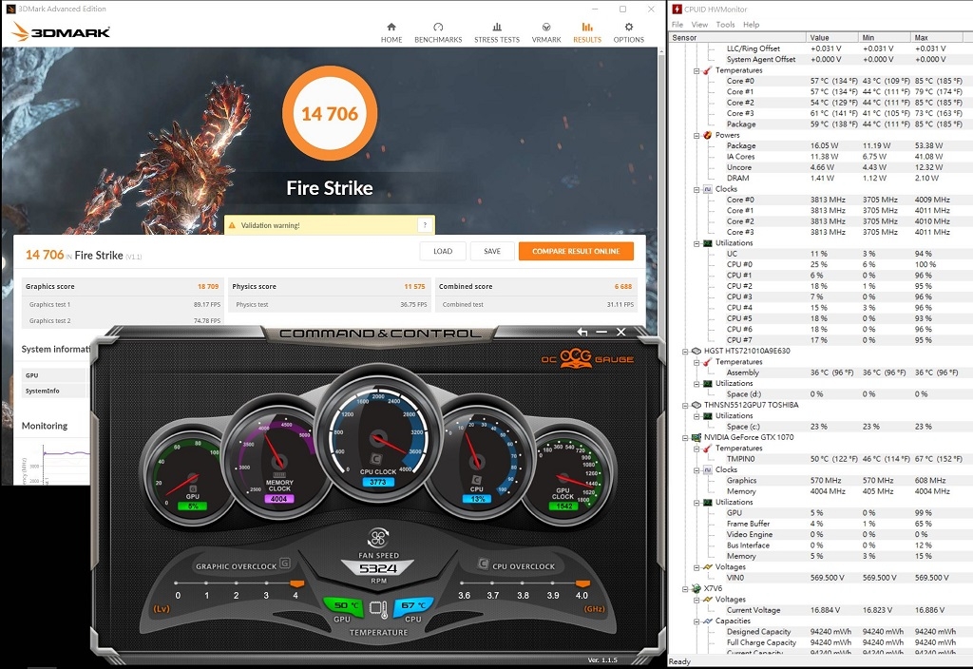Click the Value column header in HWMonitor

click(832, 37)
